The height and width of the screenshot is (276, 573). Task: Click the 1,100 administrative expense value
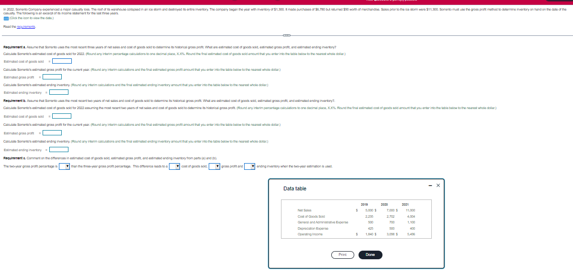point(410,222)
